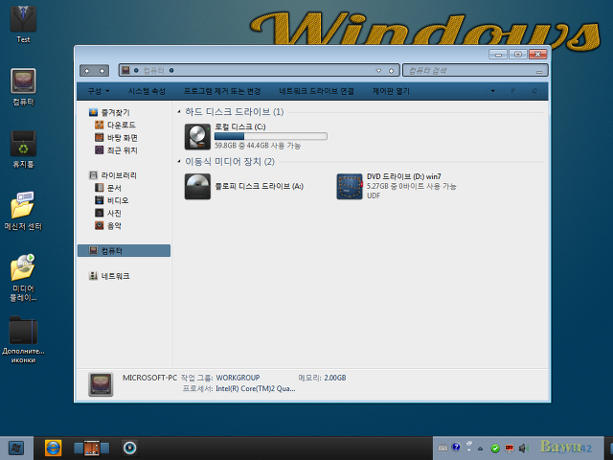Select 로컬 디스크 (C:) drive icon
The height and width of the screenshot is (460, 613).
coord(197,136)
